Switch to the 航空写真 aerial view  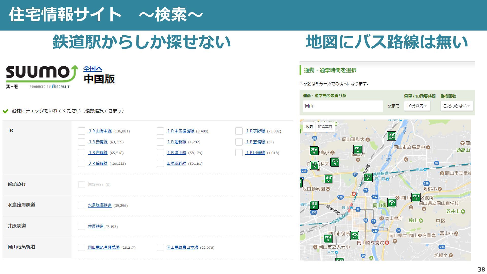[325, 127]
